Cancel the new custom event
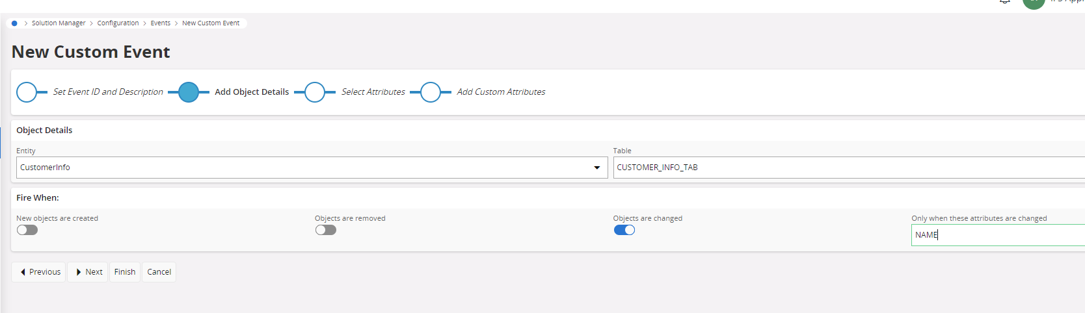The width and height of the screenshot is (1085, 313). 159,272
